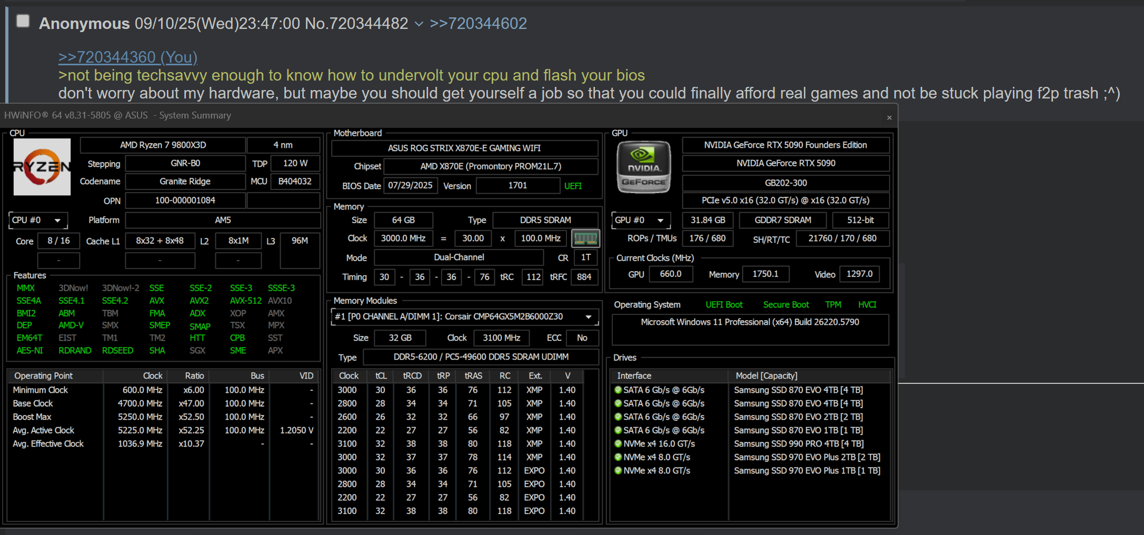The height and width of the screenshot is (535, 1144).
Task: Click the Anonymous poster name
Action: [x=84, y=24]
